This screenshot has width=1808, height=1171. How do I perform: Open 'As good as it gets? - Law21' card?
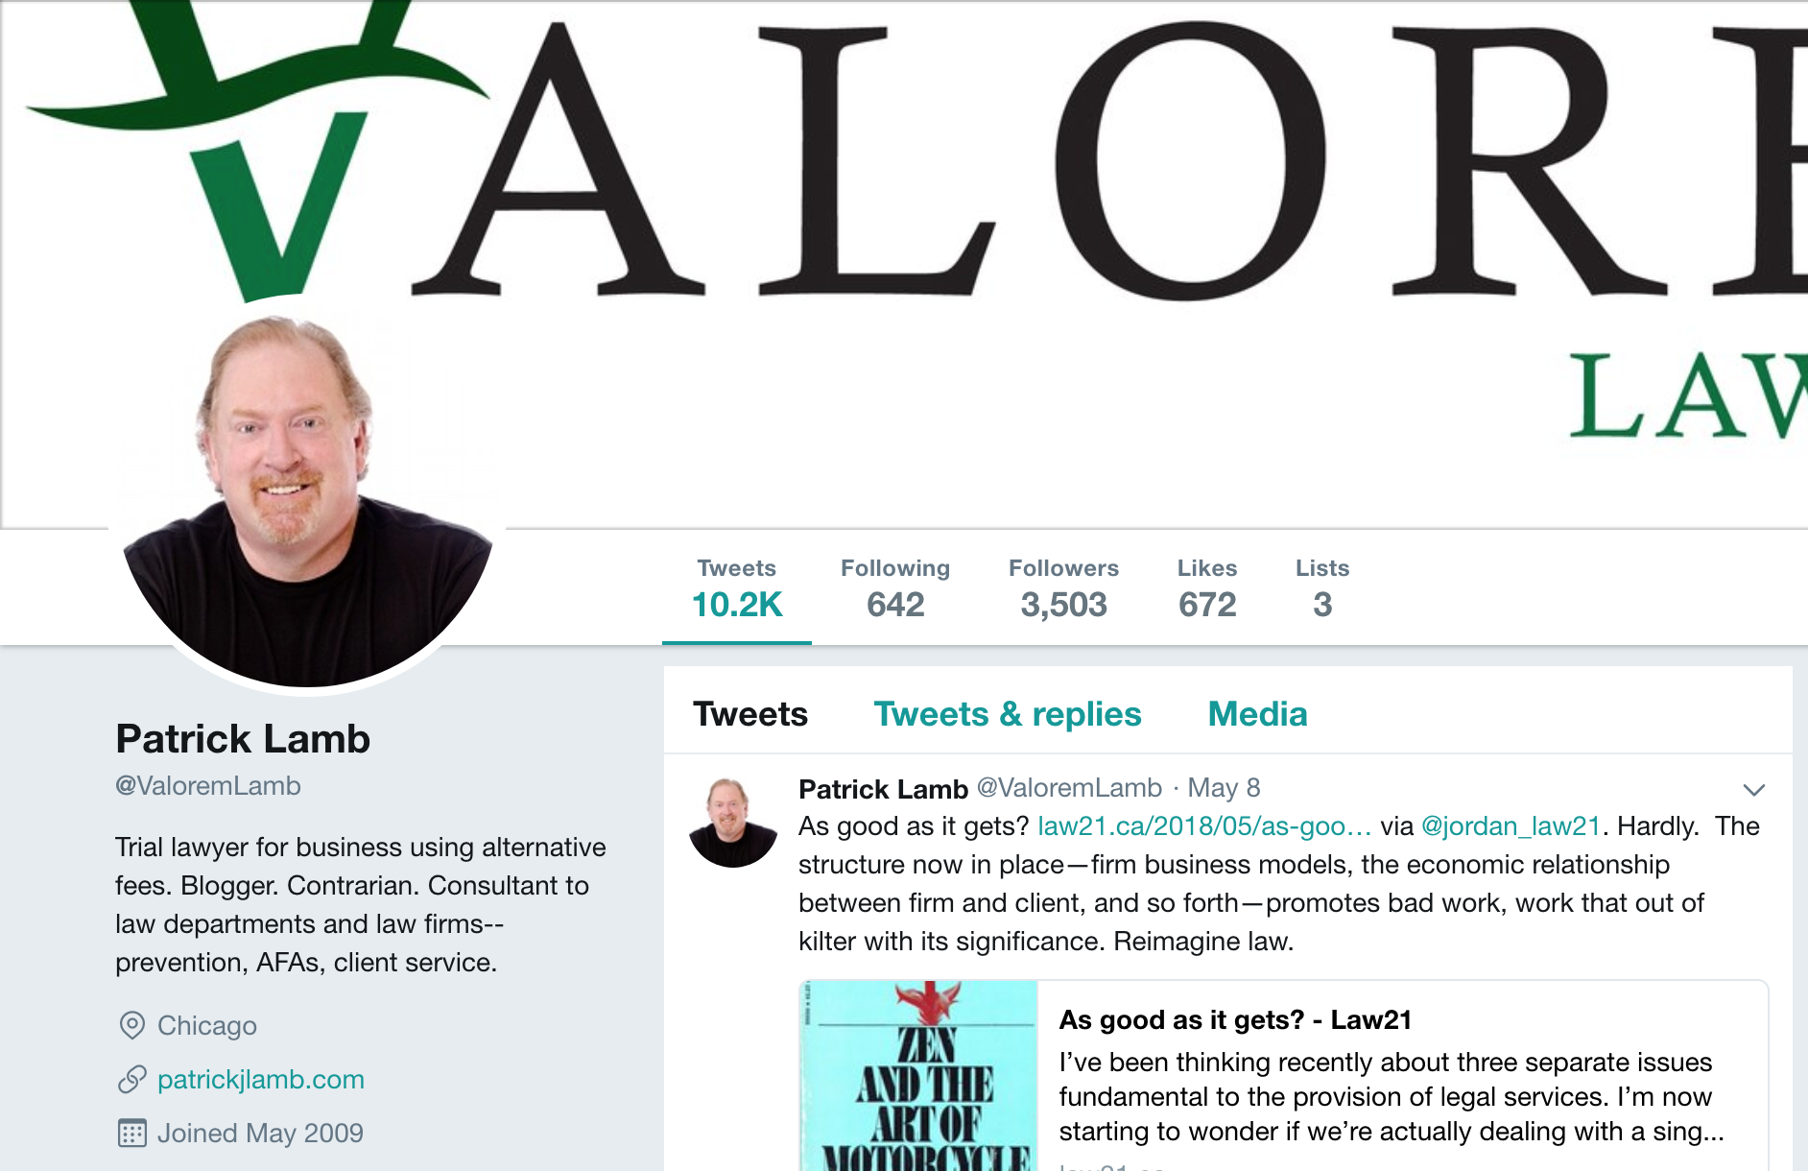tap(1284, 1075)
